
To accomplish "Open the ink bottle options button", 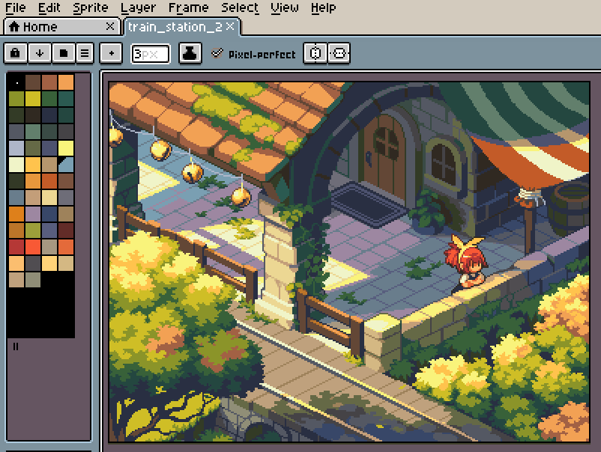I will [x=190, y=53].
